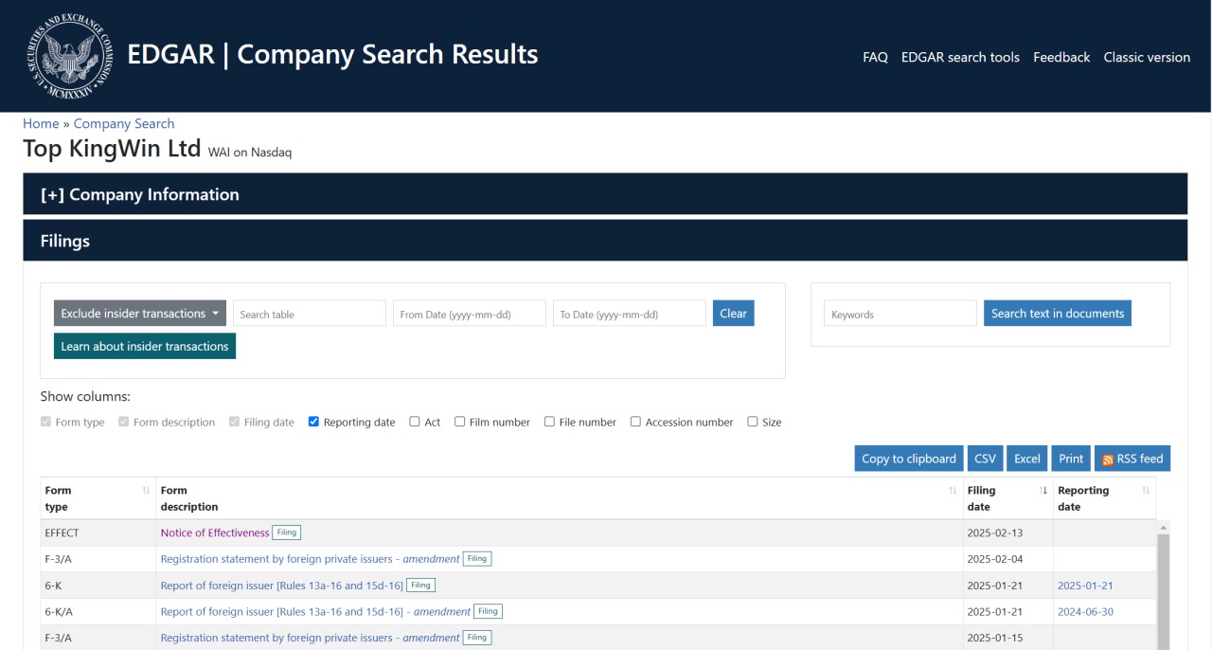
Task: Click Filing badge on 6-K/A row
Action: coord(488,612)
